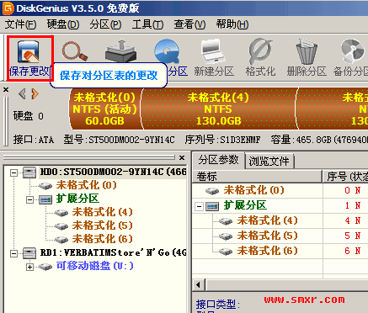This screenshot has height=313, width=368.
Task: Click the magnifier search partition toolbar icon
Action: tap(75, 52)
